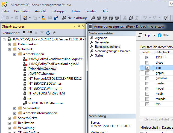173x133 pixels.
Task: Expand the Anmeldeinformationen folder
Action: click(x=14, y=113)
